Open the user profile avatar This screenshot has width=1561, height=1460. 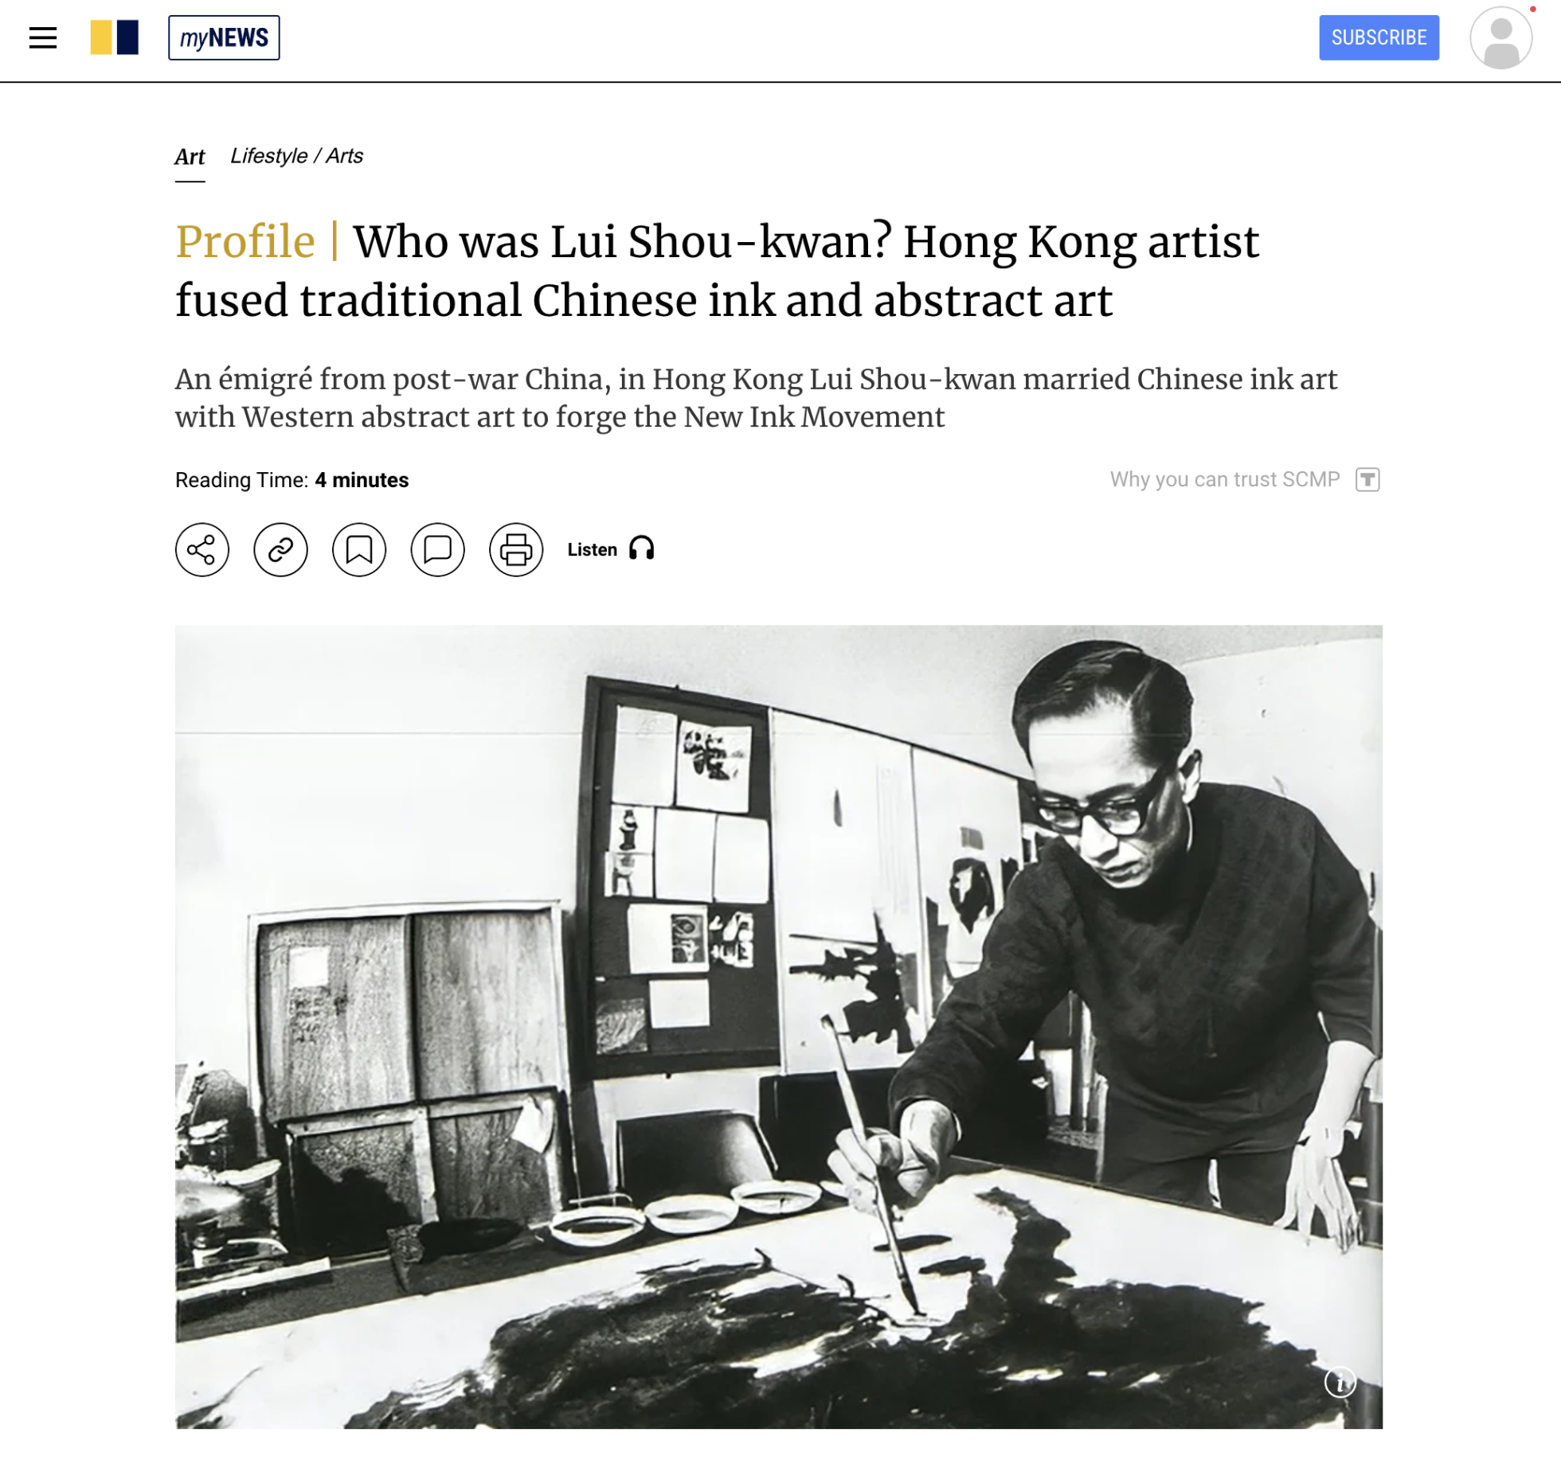(1500, 37)
